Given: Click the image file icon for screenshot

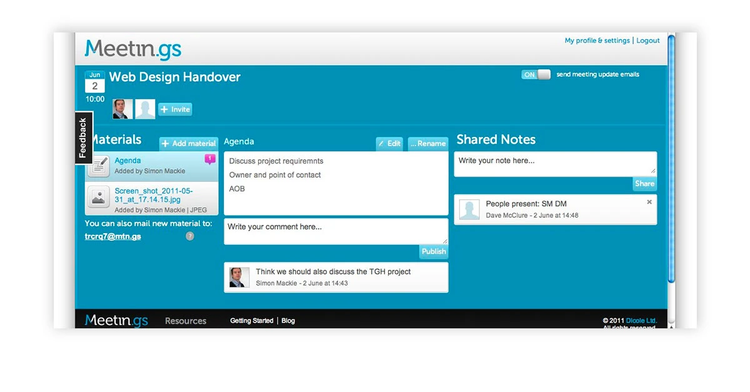Looking at the screenshot, I should [99, 197].
